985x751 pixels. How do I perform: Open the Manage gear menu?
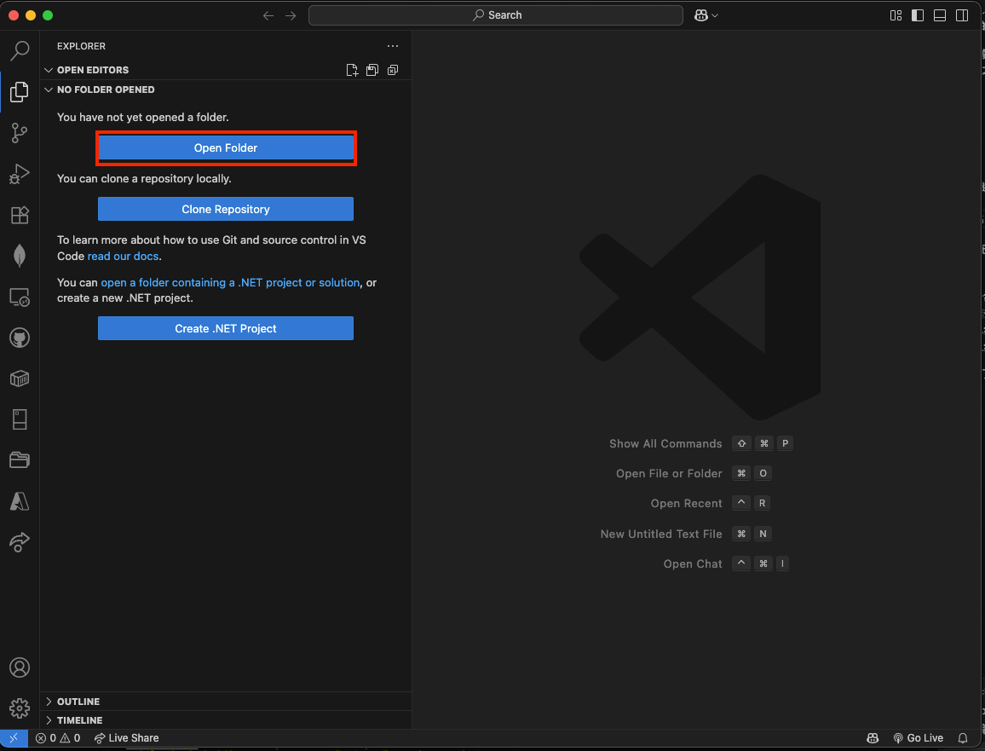click(20, 708)
